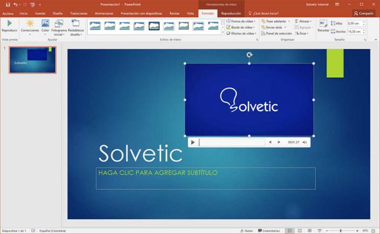Toggle video mute with the speaker icon
Image resolution: width=380 pixels, height=234 pixels.
[305, 142]
